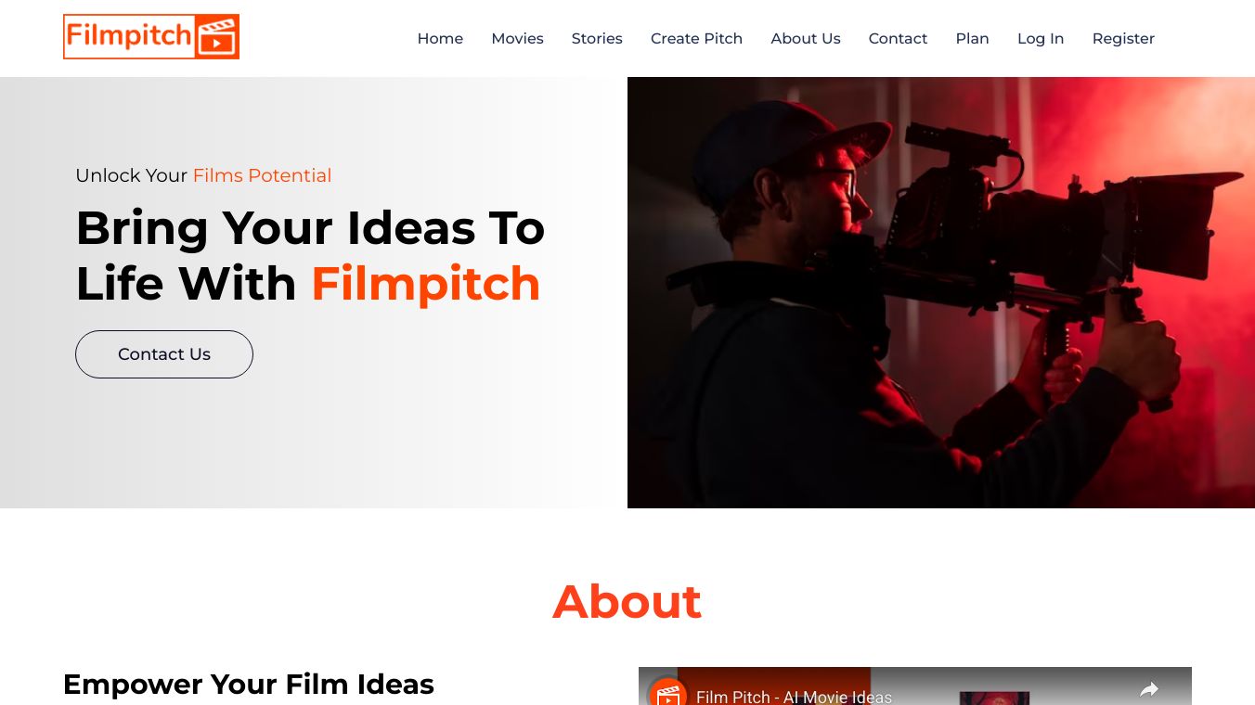Screen dimensions: 1255x705
Task: Click the cameraman hero image
Action: click(941, 292)
